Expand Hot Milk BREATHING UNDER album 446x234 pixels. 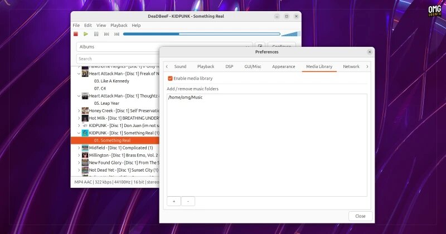tap(79, 118)
